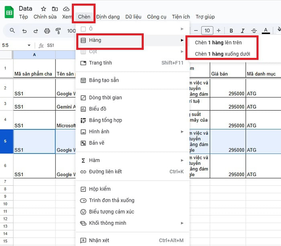Click the font size field showing 10
Viewport: 281px width, 246px height.
pyautogui.click(x=207, y=31)
